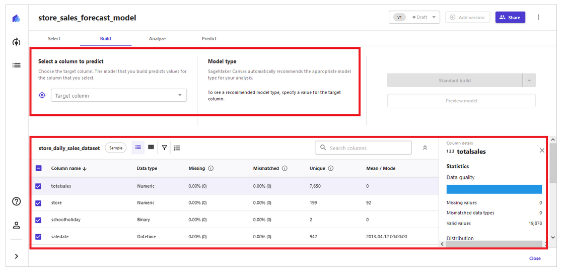Open the model recipe steps icon
This screenshot has height=275, width=566.
(177, 148)
